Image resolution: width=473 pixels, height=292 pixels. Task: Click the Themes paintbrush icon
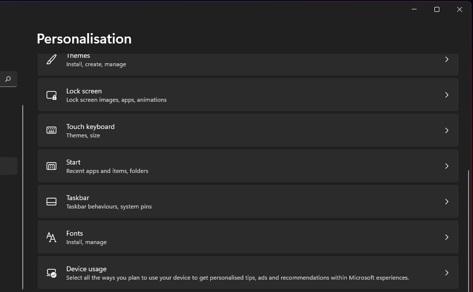tap(51, 59)
